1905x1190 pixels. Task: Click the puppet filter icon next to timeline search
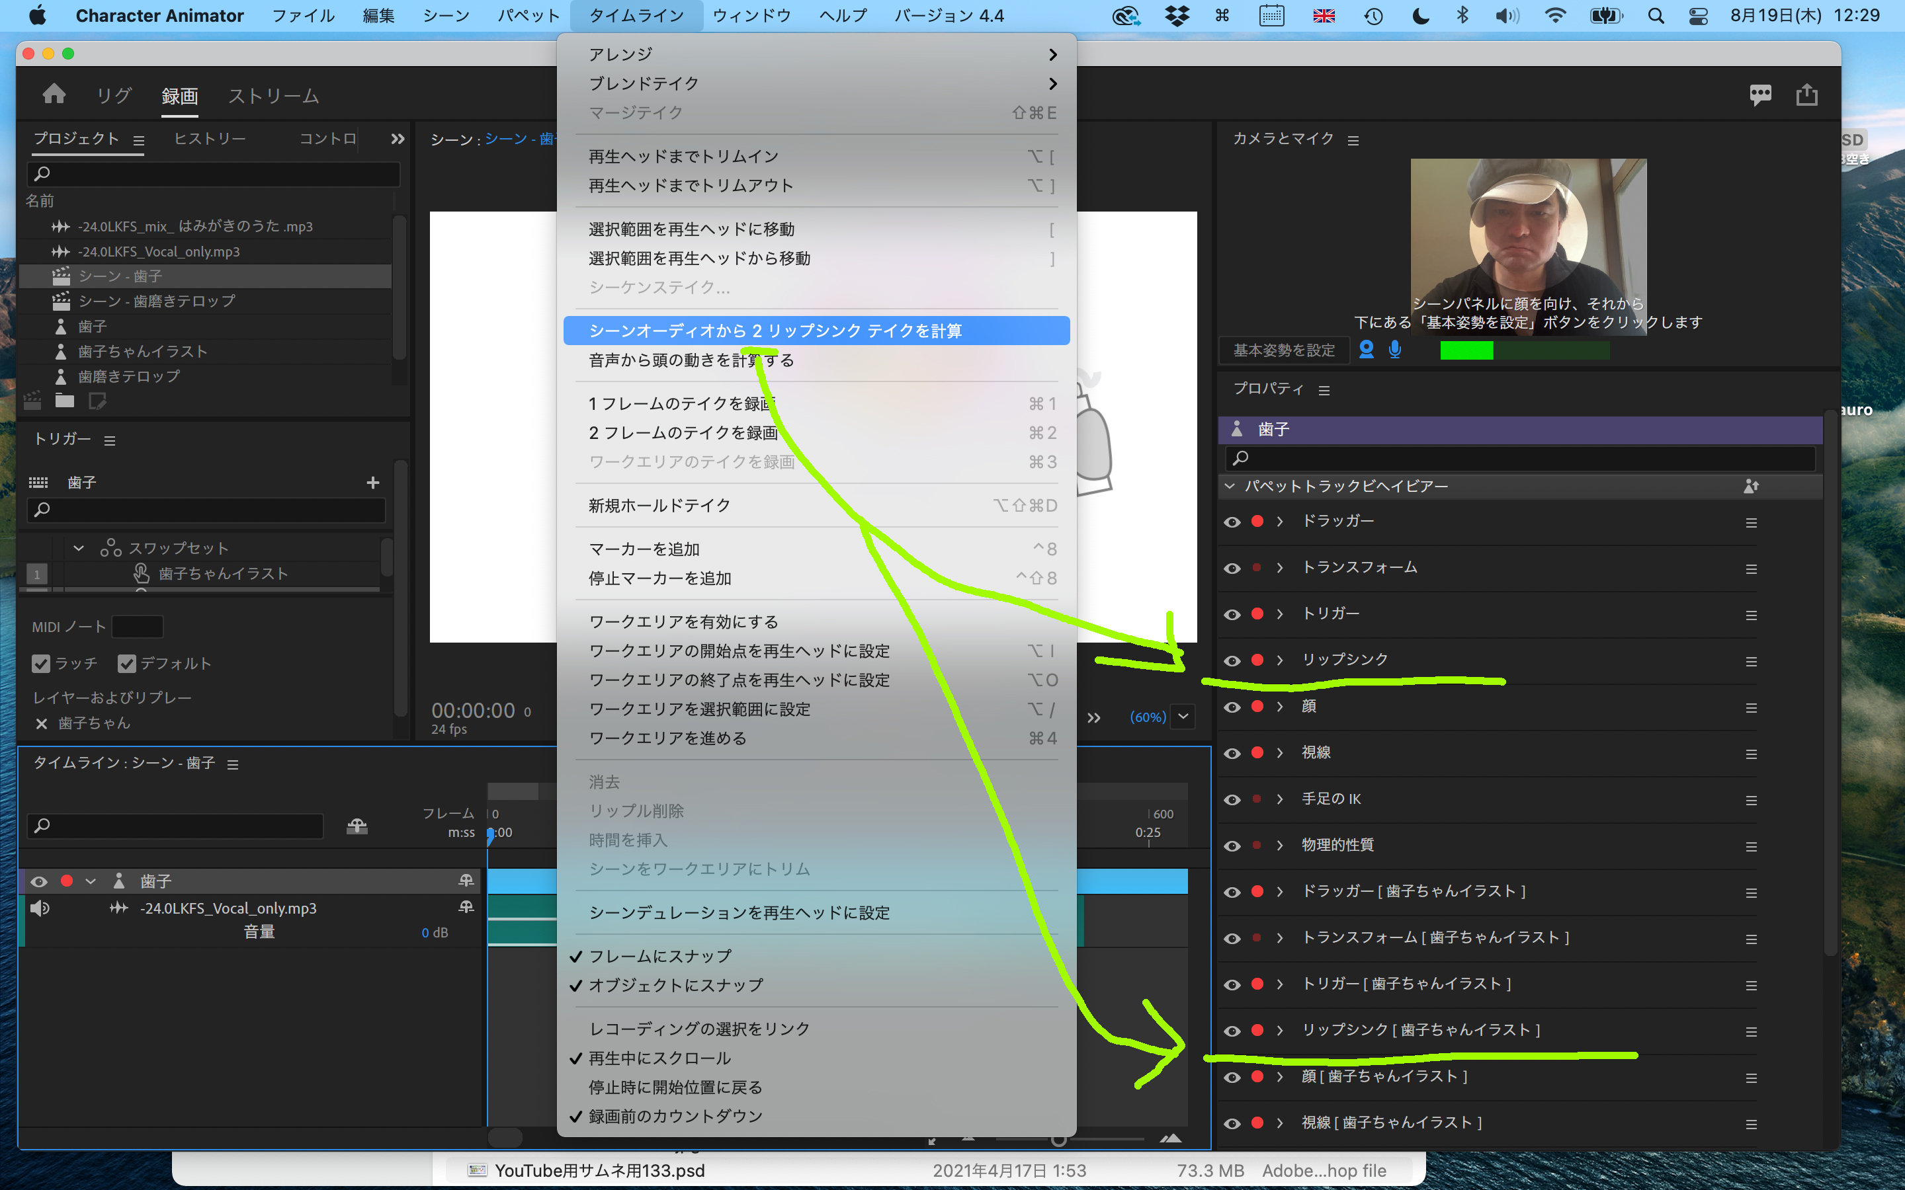357,826
